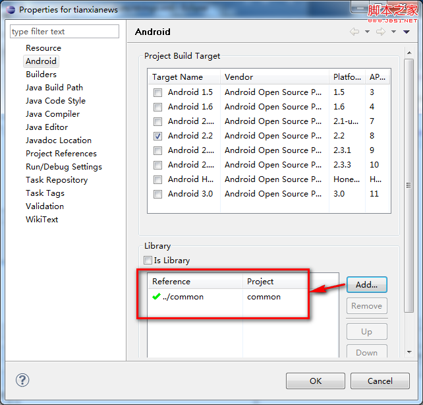Image resolution: width=423 pixels, height=405 pixels.
Task: Click API level value 11
Action: (x=374, y=194)
